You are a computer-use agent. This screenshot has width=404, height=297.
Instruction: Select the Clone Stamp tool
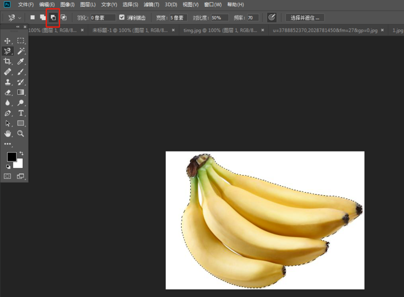tap(7, 82)
